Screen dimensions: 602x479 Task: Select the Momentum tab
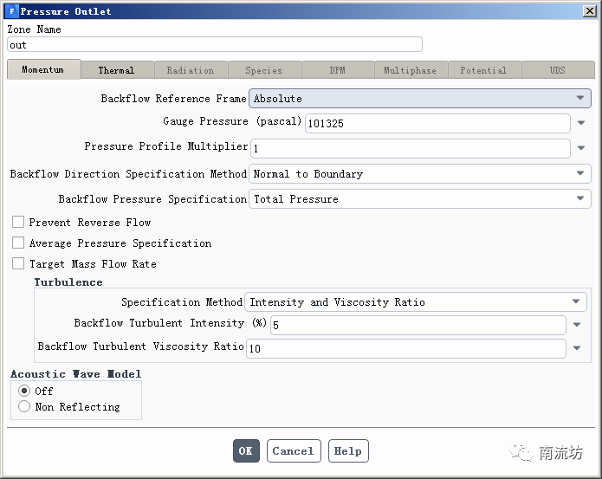(43, 69)
